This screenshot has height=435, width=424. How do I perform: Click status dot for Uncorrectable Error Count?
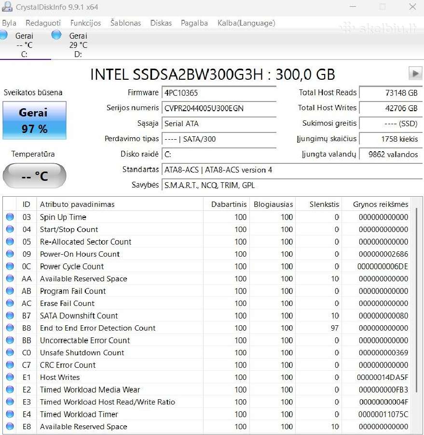(x=10, y=340)
